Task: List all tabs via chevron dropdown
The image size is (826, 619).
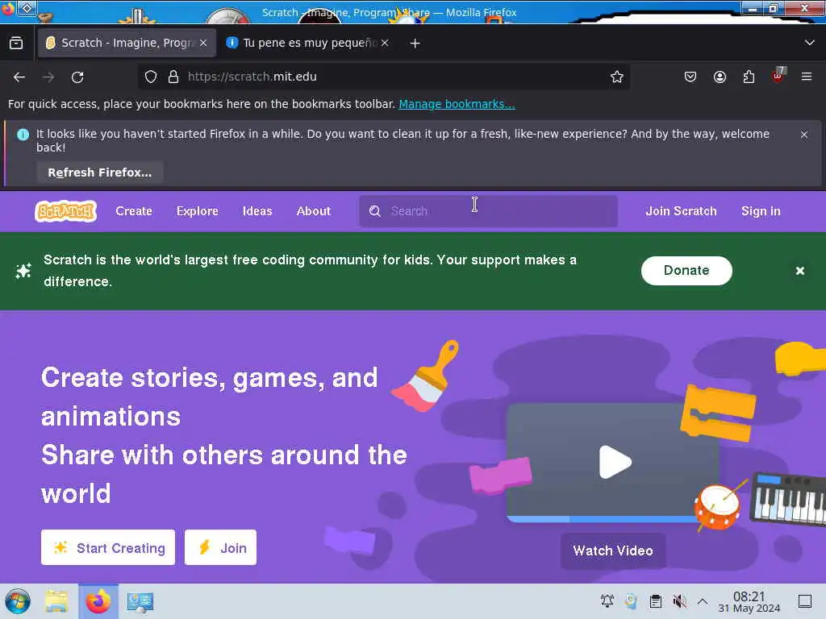Action: point(810,43)
